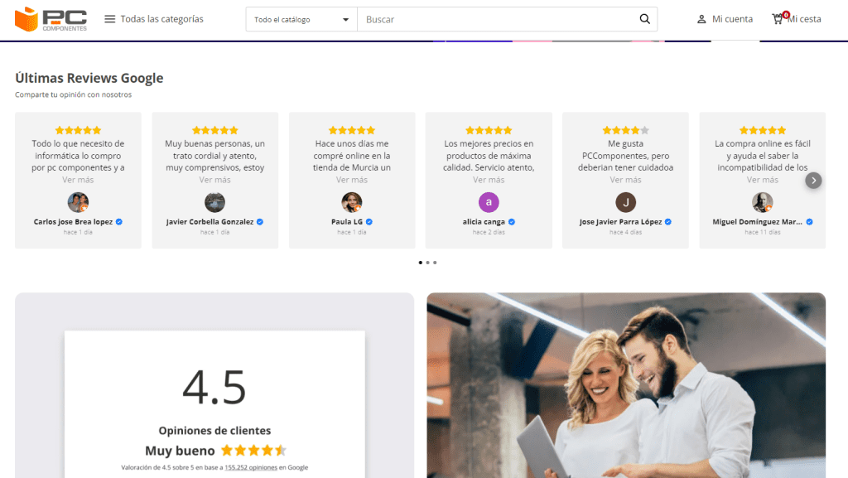The height and width of the screenshot is (478, 848).
Task: Open the 155.252 opiniones link
Action: click(x=252, y=468)
